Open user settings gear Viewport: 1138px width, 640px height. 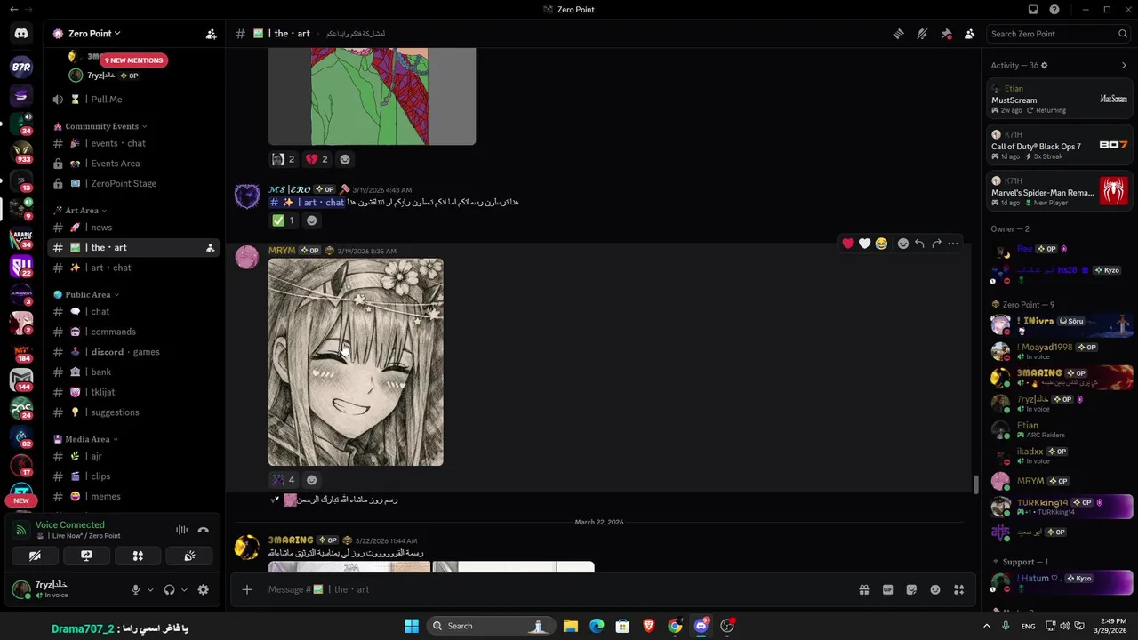click(x=204, y=589)
